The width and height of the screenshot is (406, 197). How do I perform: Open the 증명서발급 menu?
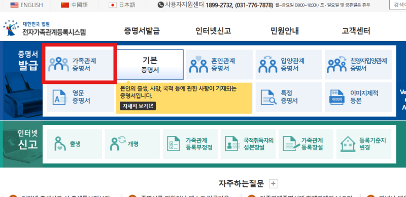[x=142, y=31]
